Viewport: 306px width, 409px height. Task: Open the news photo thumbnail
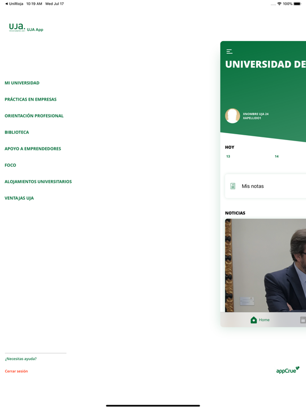266,265
